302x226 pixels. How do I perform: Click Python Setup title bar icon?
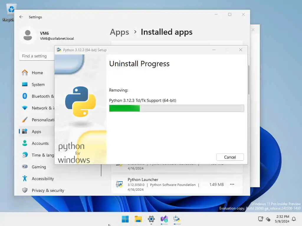[59, 50]
